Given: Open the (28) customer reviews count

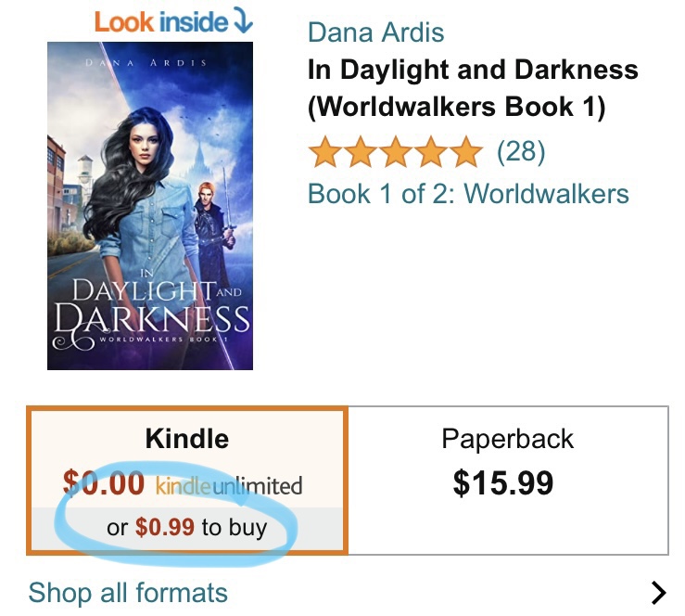Looking at the screenshot, I should pyautogui.click(x=521, y=151).
